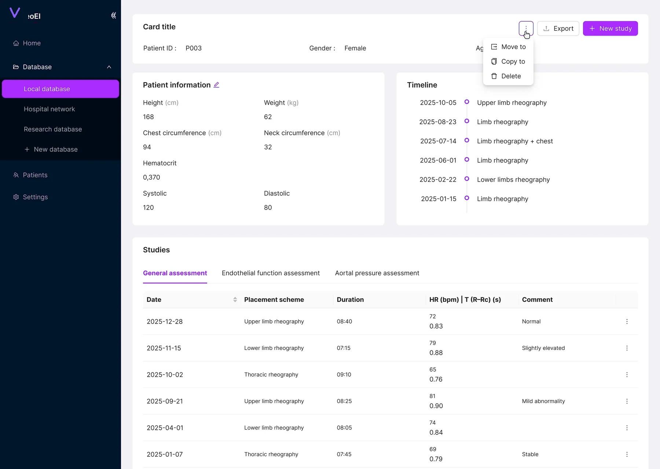660x469 pixels.
Task: Edit Patient information with pencil icon
Action: pyautogui.click(x=216, y=85)
